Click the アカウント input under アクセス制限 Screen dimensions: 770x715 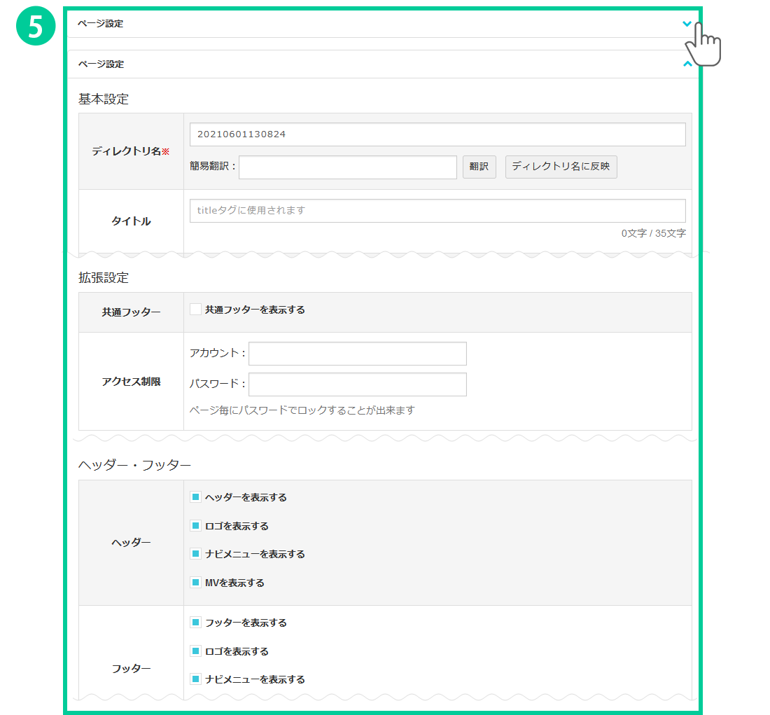[x=357, y=354]
